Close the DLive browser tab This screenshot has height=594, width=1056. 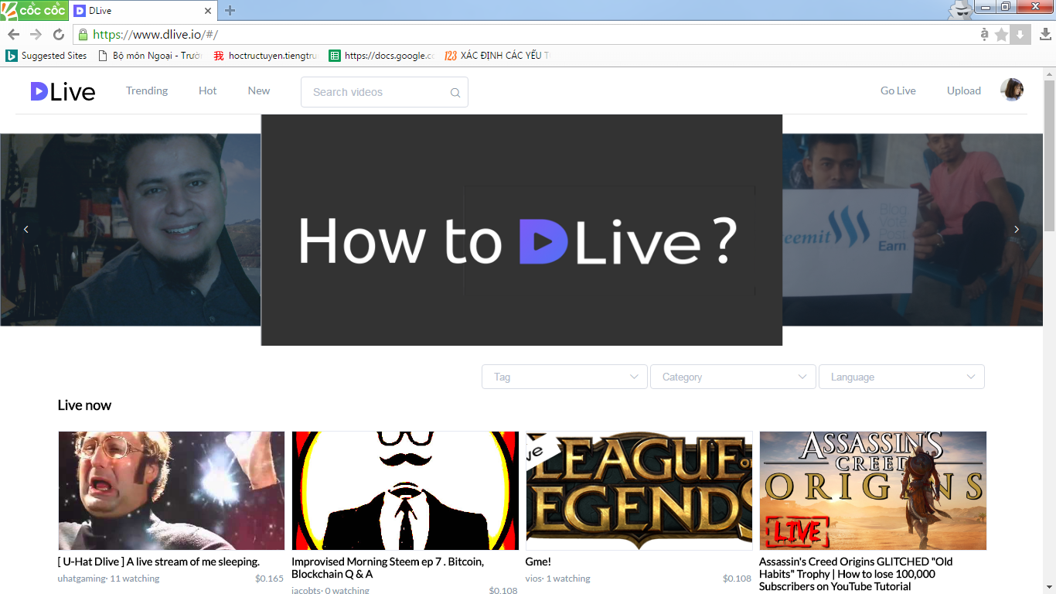pyautogui.click(x=208, y=11)
